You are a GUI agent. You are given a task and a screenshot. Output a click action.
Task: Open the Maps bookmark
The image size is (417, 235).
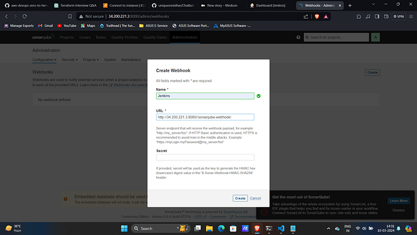point(88,26)
